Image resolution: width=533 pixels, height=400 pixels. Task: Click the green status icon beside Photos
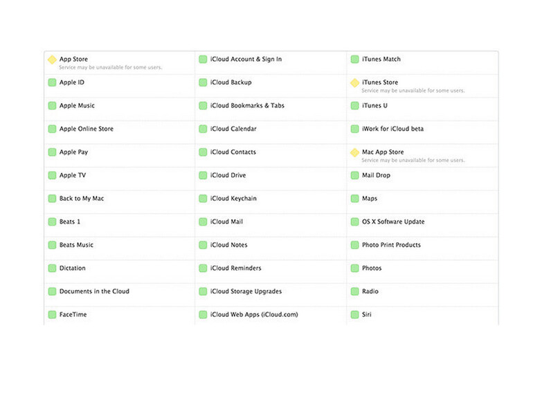354,268
